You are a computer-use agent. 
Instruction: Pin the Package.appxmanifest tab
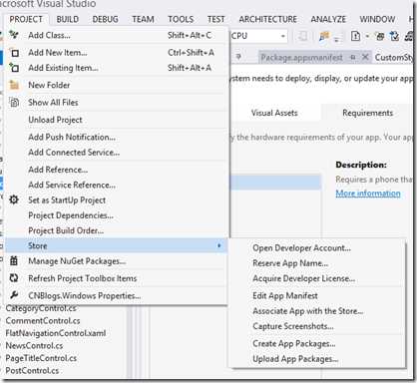353,57
